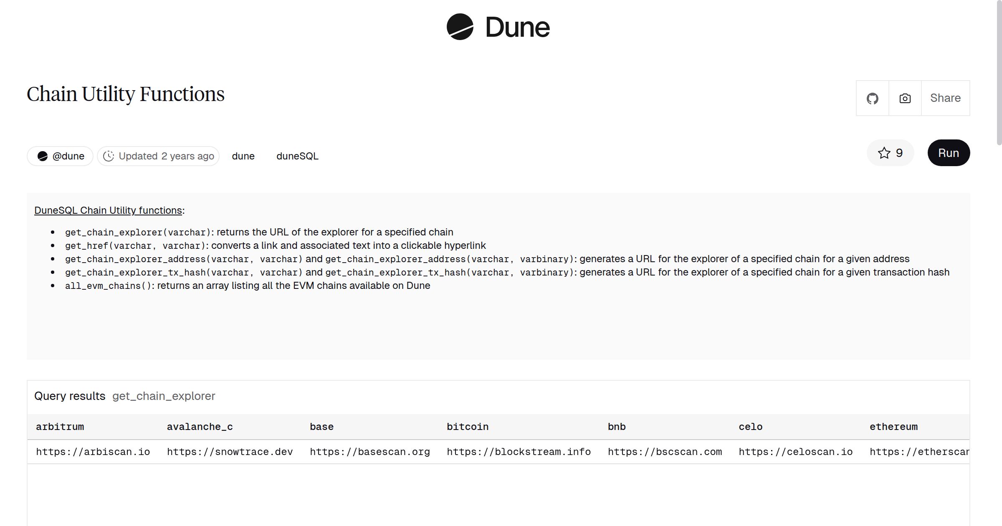Screen dimensions: 1002x526
Task: Select the duneSQL tag
Action: click(297, 156)
